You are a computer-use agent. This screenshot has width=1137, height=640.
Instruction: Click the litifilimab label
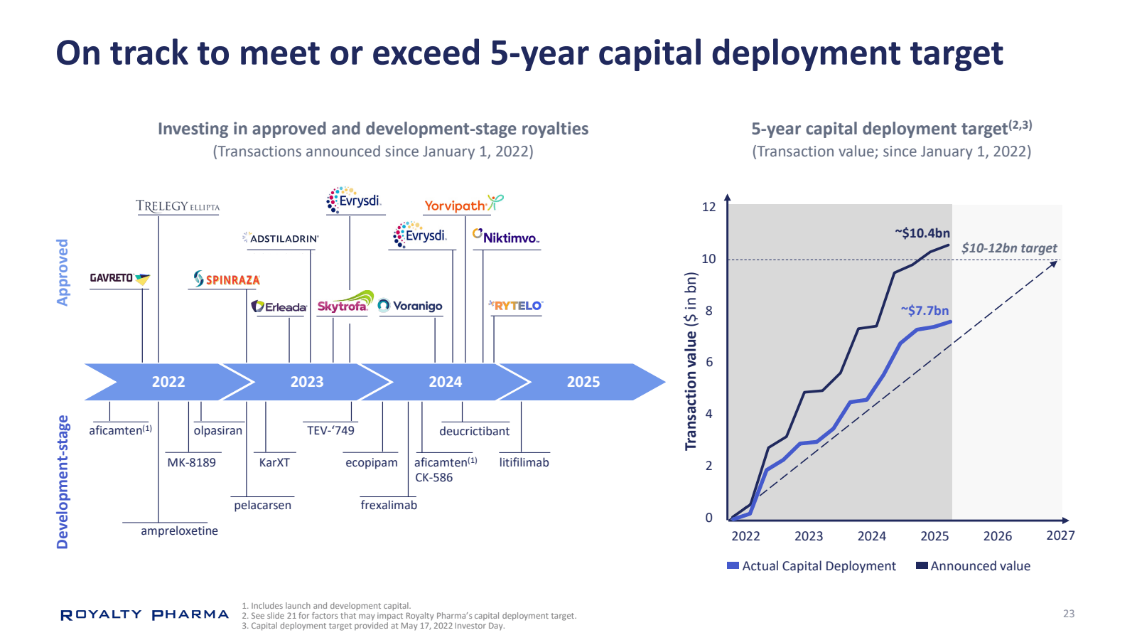coord(524,462)
